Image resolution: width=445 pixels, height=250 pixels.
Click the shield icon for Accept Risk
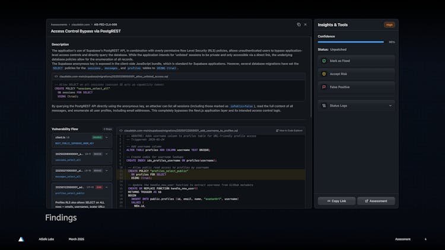[x=324, y=73]
